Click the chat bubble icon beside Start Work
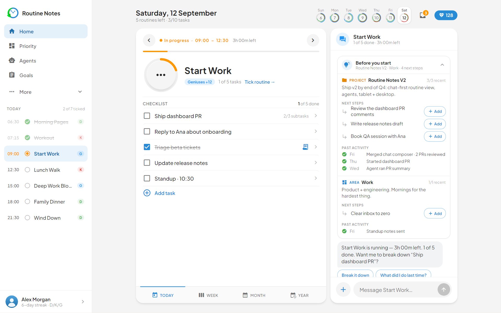The width and height of the screenshot is (501, 313). click(343, 39)
